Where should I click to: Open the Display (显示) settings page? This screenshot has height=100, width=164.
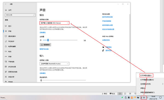click(10, 26)
